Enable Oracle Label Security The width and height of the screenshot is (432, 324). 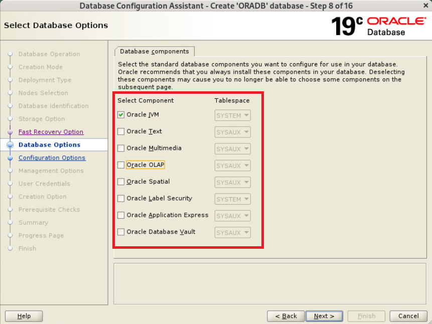(x=121, y=199)
